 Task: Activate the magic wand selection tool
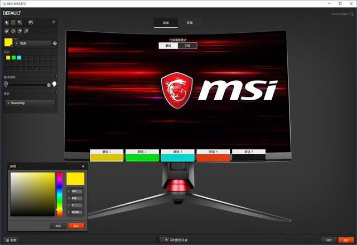click(20, 22)
